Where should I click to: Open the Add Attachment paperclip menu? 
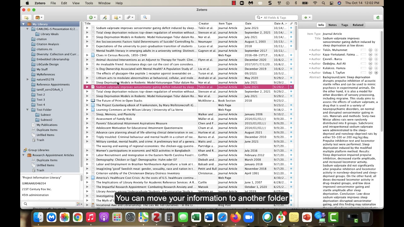coord(130,18)
